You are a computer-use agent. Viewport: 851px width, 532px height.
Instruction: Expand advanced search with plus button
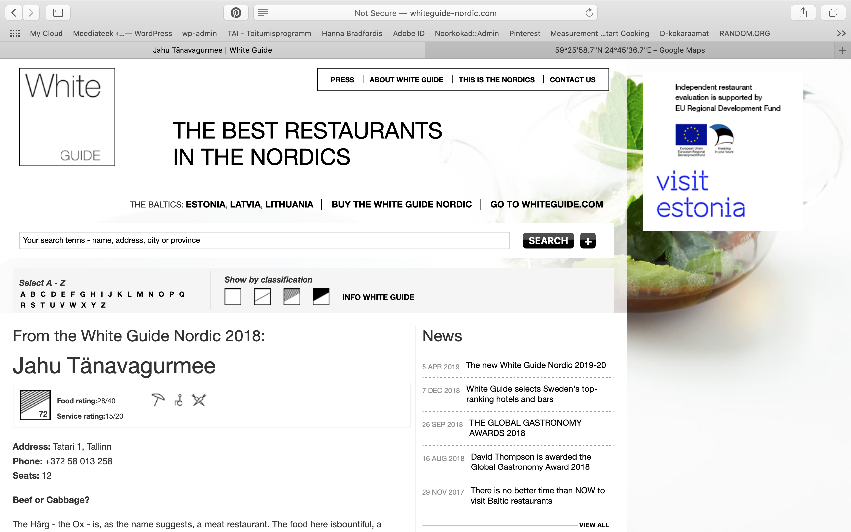[x=588, y=241]
